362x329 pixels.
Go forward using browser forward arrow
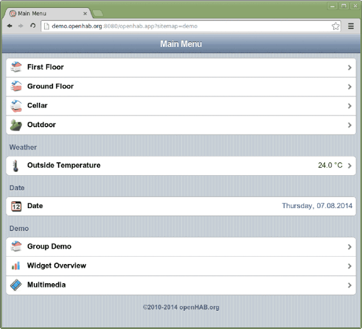pyautogui.click(x=21, y=26)
